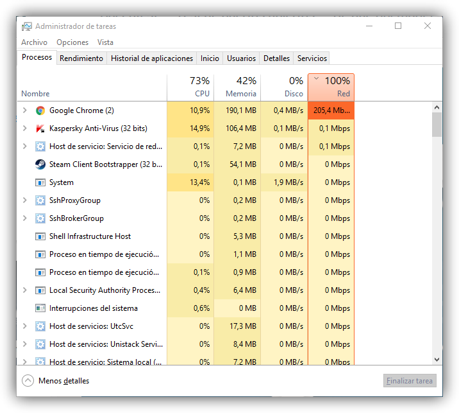Switch to the Rendimiento tab
This screenshot has height=413, width=459.
81,58
